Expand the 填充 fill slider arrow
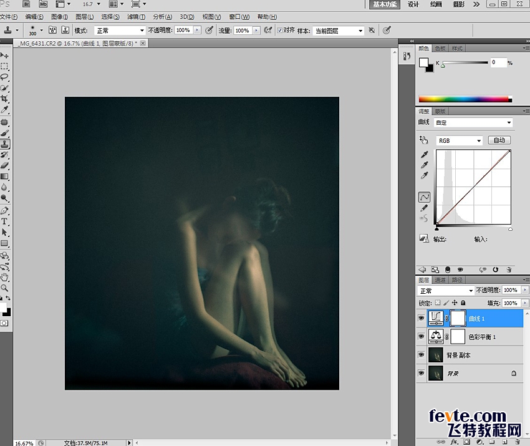Screen dimensions: 530x446 pyautogui.click(x=525, y=303)
